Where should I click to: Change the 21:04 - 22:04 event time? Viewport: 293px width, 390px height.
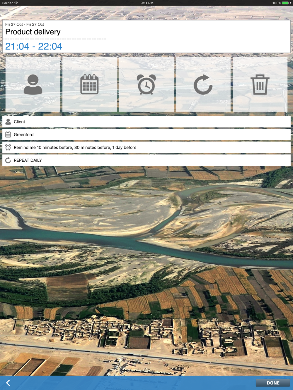34,46
